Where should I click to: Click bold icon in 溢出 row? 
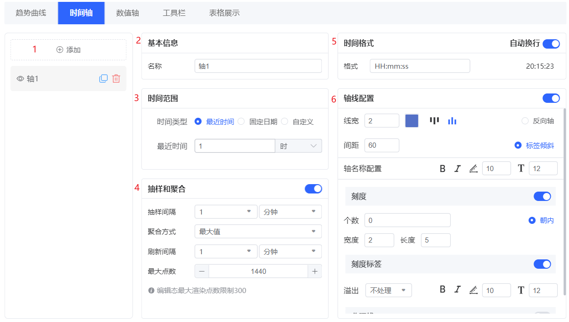click(442, 290)
